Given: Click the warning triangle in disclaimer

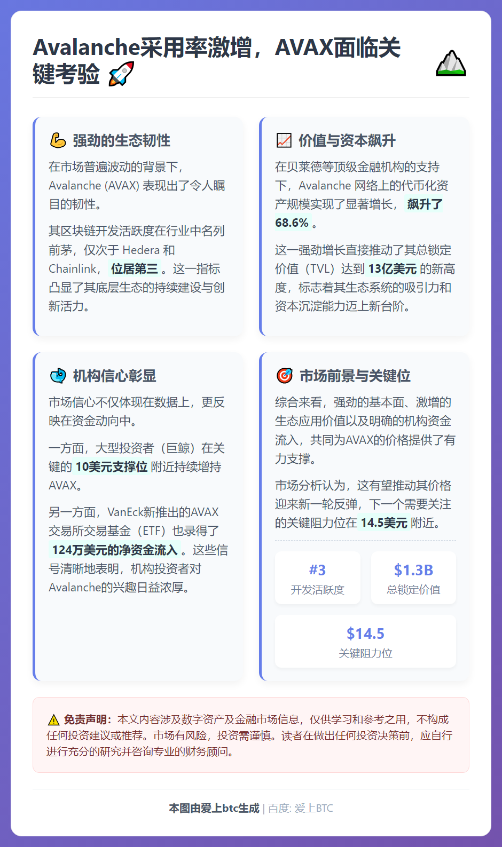Looking at the screenshot, I should 53,719.
